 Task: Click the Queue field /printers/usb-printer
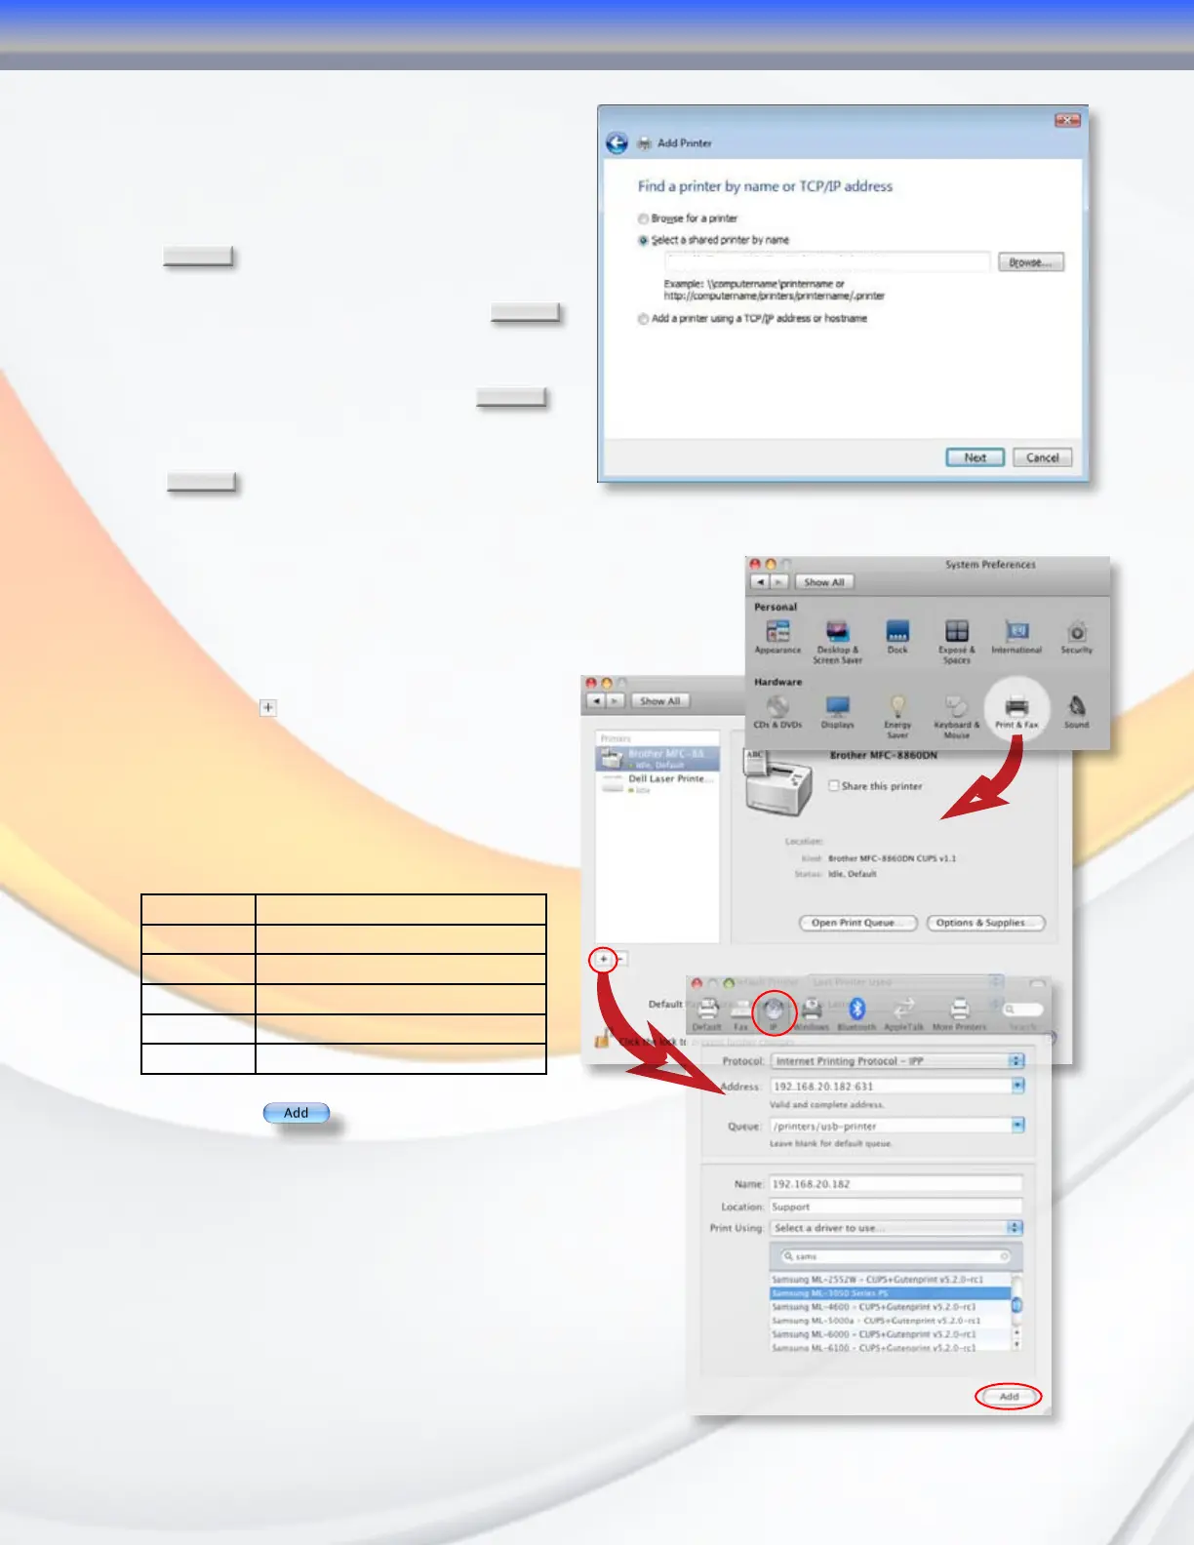(890, 1126)
